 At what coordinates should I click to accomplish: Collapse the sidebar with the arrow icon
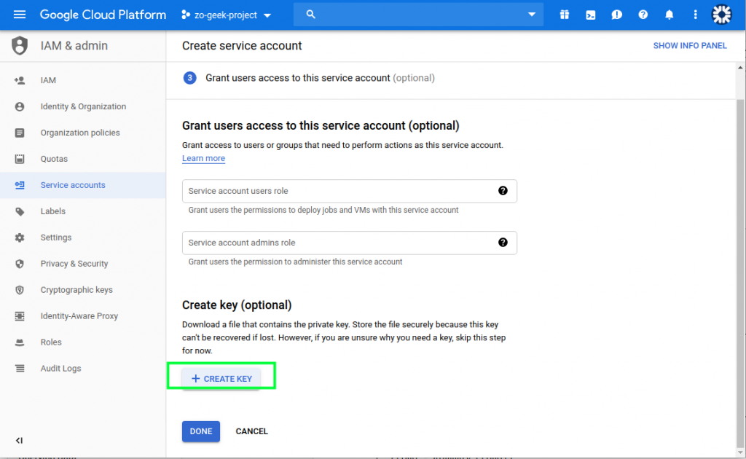coord(19,441)
